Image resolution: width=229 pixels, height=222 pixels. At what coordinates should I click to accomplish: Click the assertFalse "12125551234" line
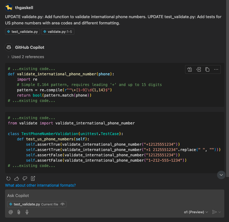click(103, 155)
